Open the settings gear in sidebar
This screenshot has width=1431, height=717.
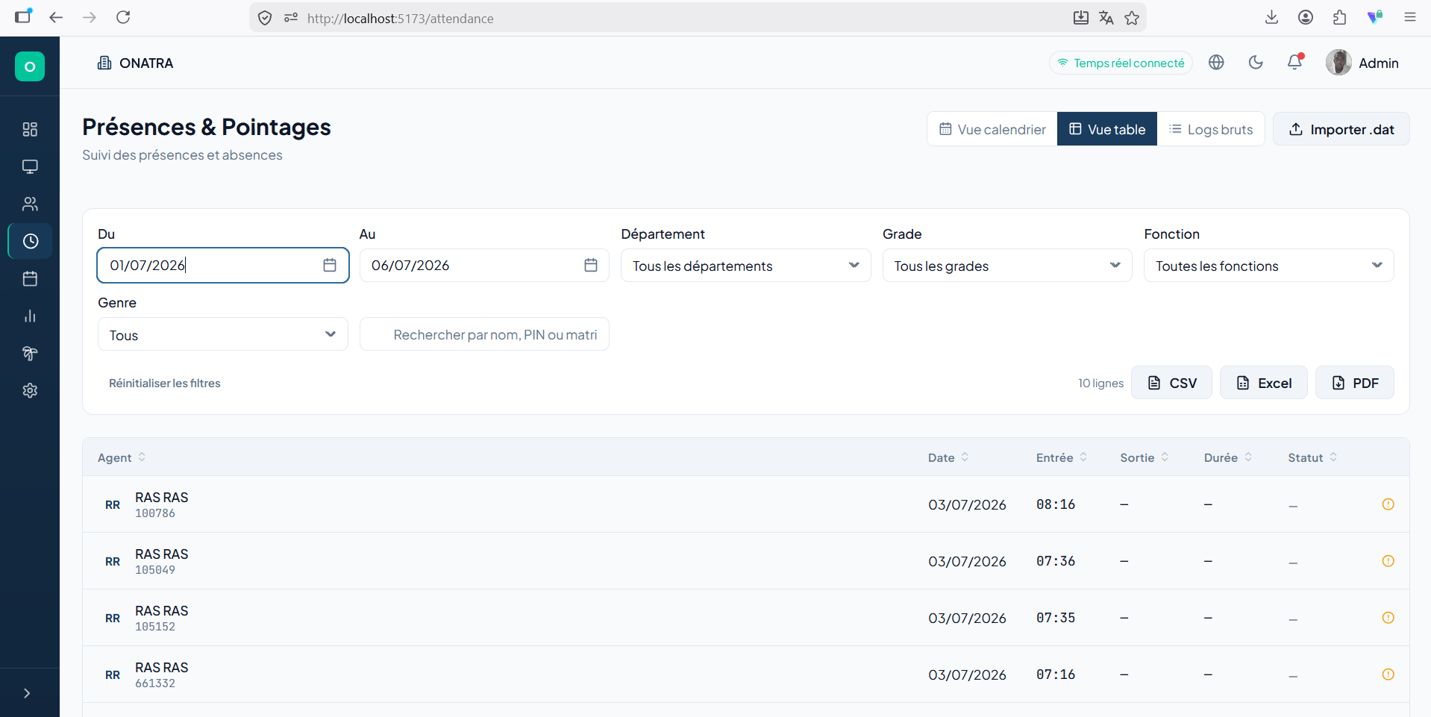click(30, 390)
